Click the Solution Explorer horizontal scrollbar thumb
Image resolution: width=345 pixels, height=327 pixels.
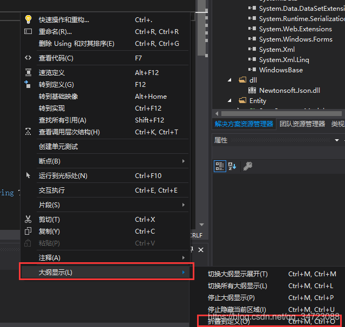pos(281,114)
